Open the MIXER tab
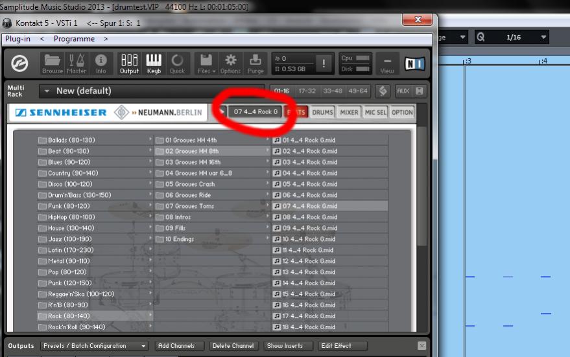Image resolution: width=570 pixels, height=357 pixels. (x=349, y=112)
